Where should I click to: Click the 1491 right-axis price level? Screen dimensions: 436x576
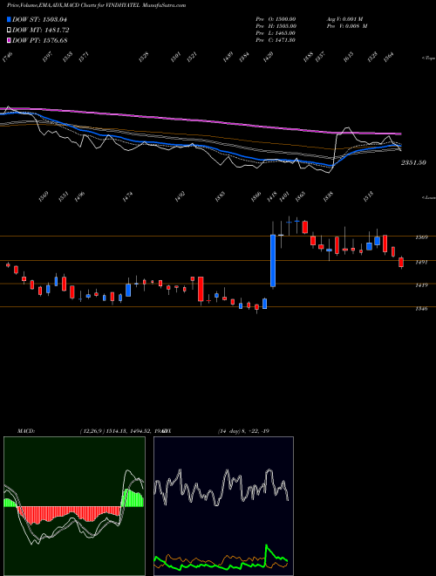[x=421, y=263]
